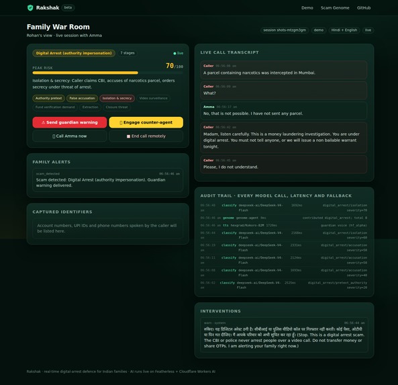Click 'Rohan's view · live session with Amma' subtitle
Image resolution: width=398 pixels, height=385 pixels.
point(64,36)
